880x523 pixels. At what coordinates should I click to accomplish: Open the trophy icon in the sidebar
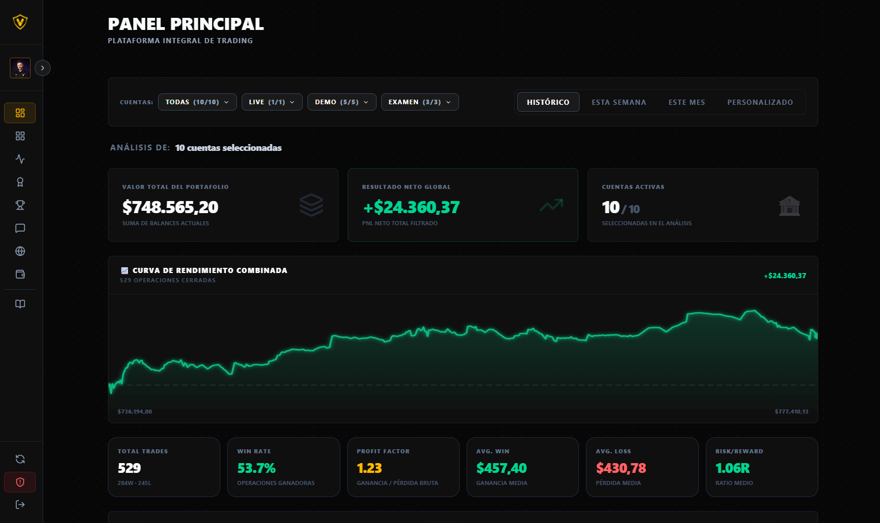20,205
